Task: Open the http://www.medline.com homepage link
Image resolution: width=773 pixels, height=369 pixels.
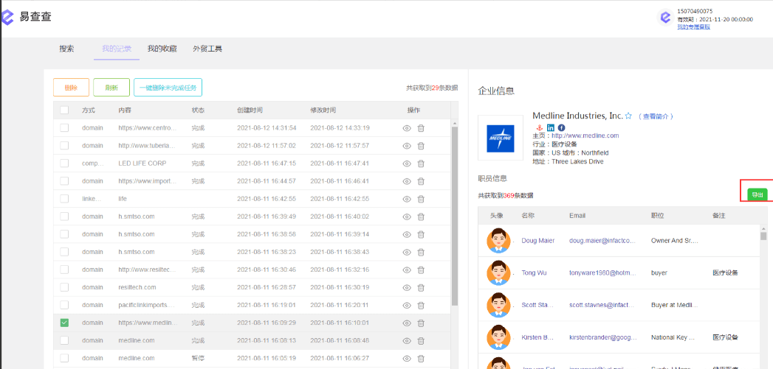Action: pos(585,136)
